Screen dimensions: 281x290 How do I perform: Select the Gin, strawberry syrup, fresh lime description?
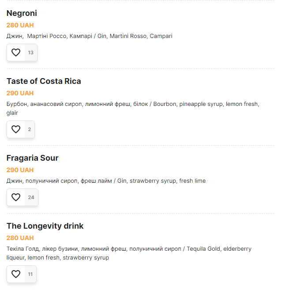(x=106, y=181)
